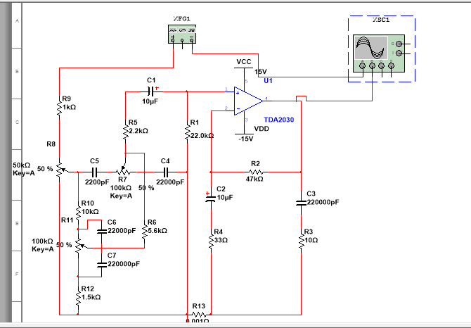Click the 47kΩ value under R2
Viewport: 471px width, 328px height.
(254, 179)
